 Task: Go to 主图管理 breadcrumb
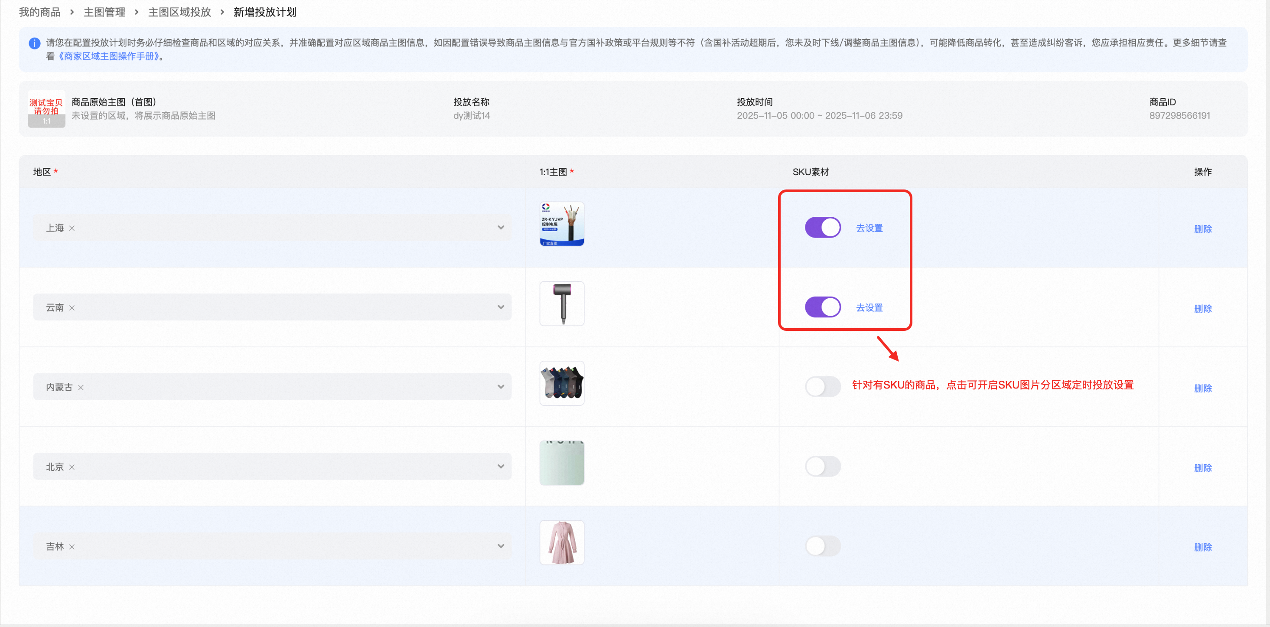point(104,12)
